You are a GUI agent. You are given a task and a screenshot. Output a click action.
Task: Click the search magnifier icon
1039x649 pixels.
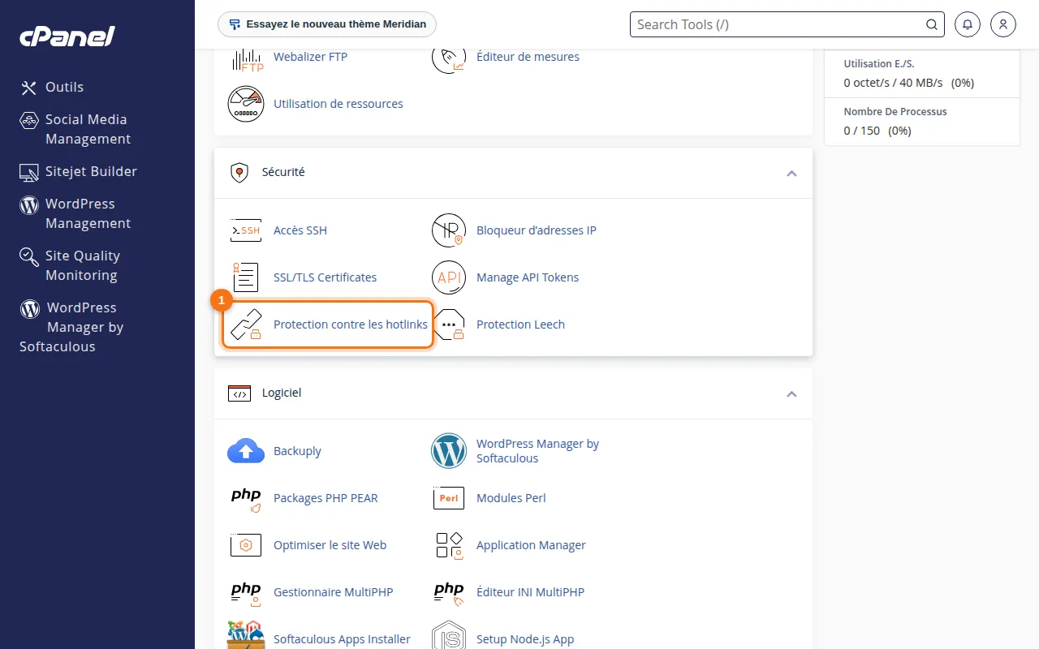932,24
